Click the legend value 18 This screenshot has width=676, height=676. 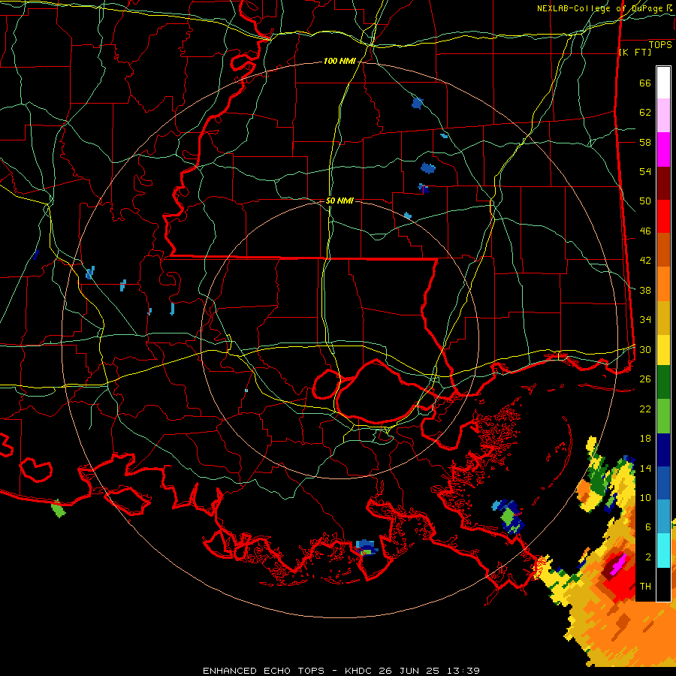[x=645, y=439]
